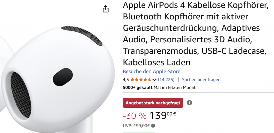Click the 139,00 € price
Screen dimensions: 274x133
click(x=163, y=115)
